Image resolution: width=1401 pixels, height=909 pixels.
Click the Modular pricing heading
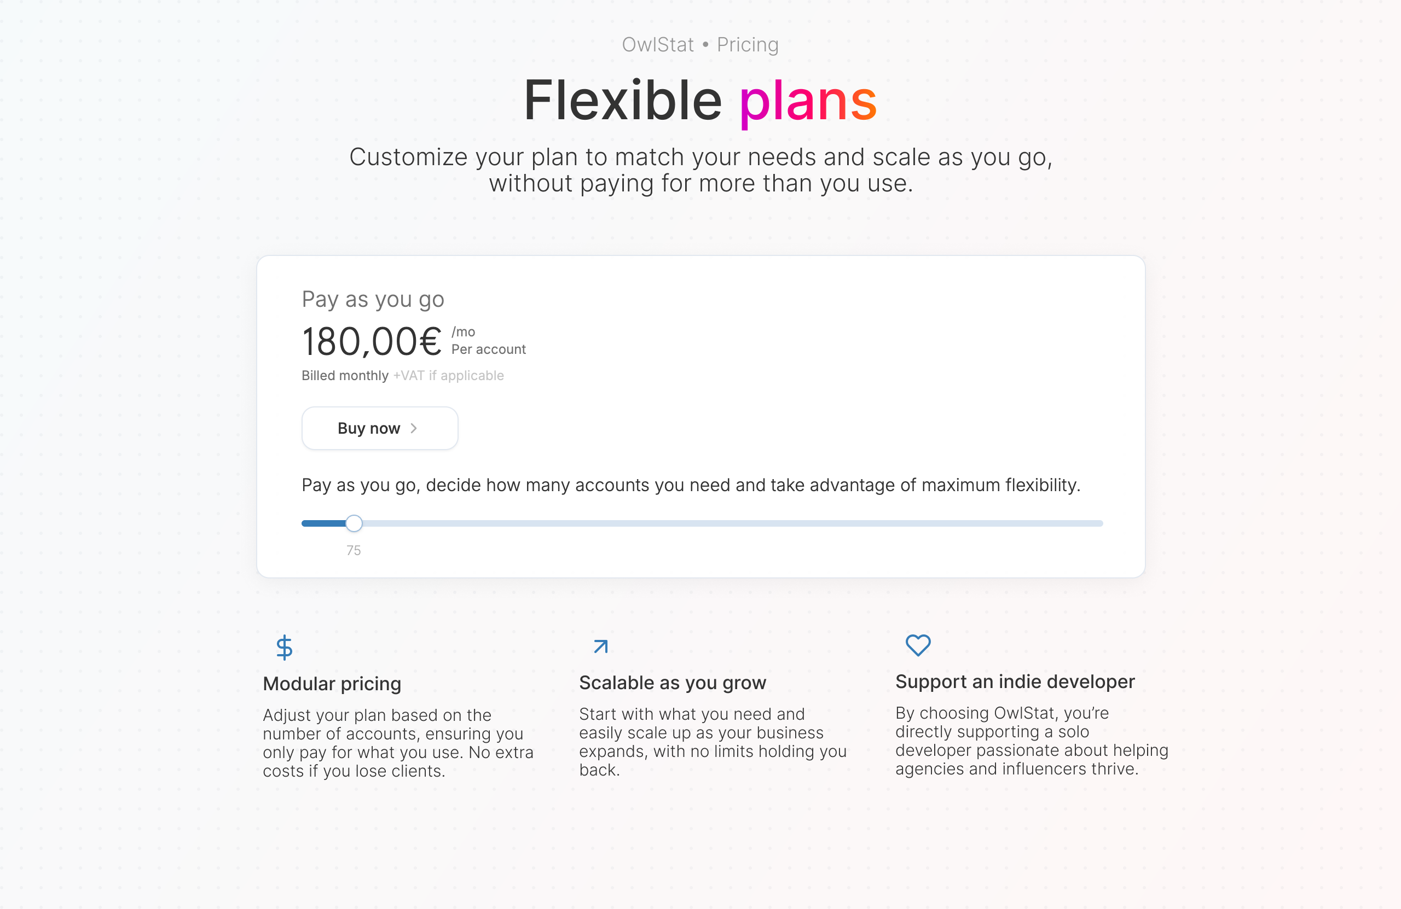click(332, 684)
